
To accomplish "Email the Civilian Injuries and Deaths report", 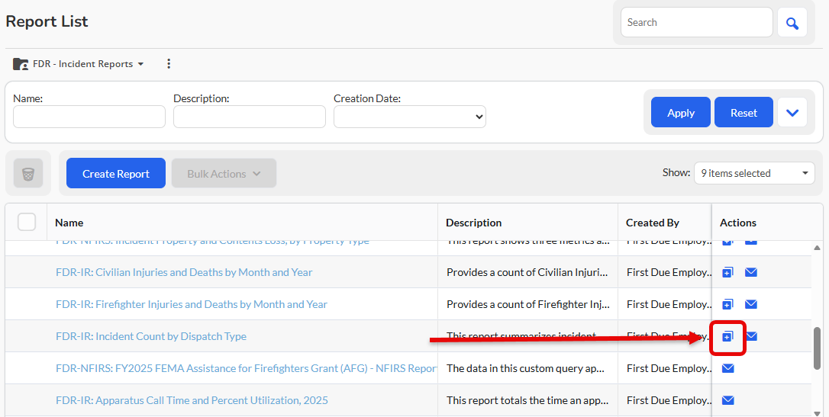I will [x=750, y=272].
